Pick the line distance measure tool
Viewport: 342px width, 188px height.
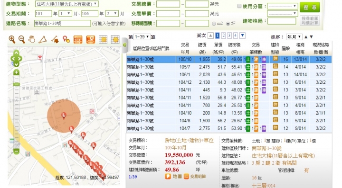(x=55, y=40)
